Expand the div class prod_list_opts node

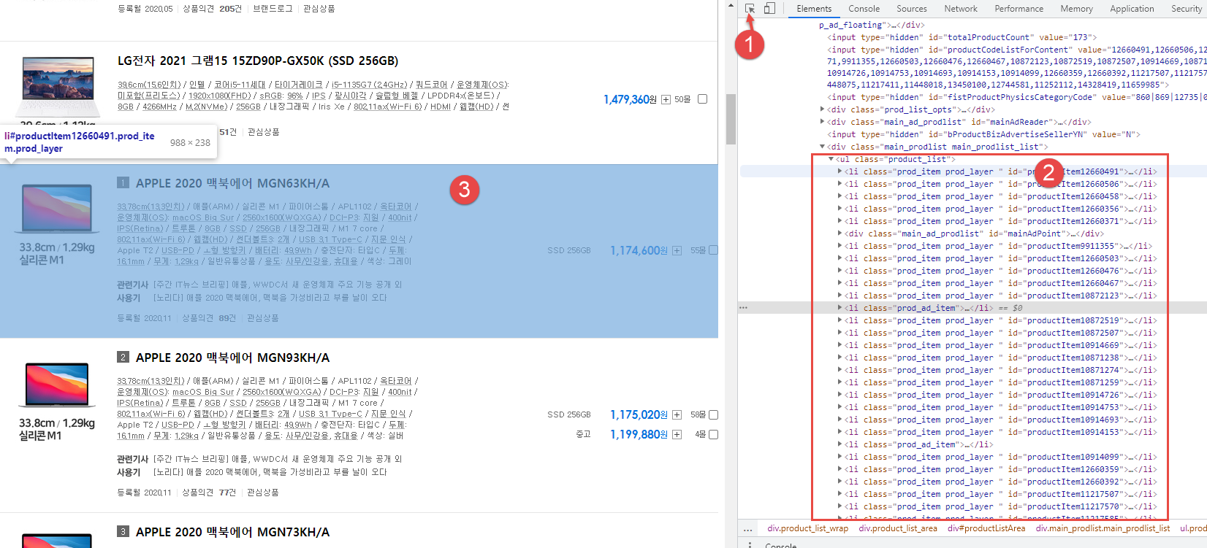(x=823, y=109)
